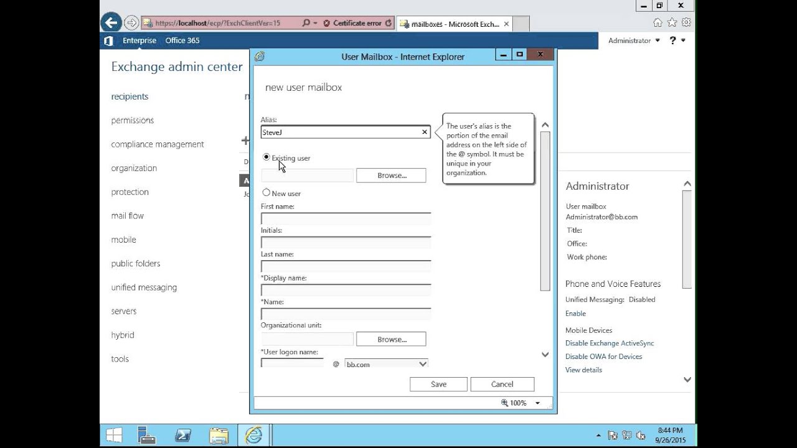The width and height of the screenshot is (797, 448).
Task: Click the browser Back arrow button
Action: (x=111, y=23)
